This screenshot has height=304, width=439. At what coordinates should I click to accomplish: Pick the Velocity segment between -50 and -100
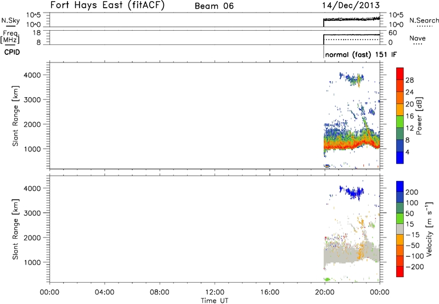point(400,250)
